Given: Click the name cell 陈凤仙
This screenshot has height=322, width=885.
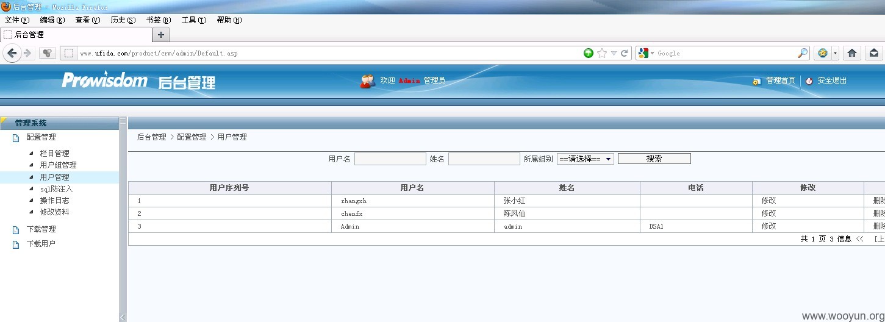Looking at the screenshot, I should point(515,213).
